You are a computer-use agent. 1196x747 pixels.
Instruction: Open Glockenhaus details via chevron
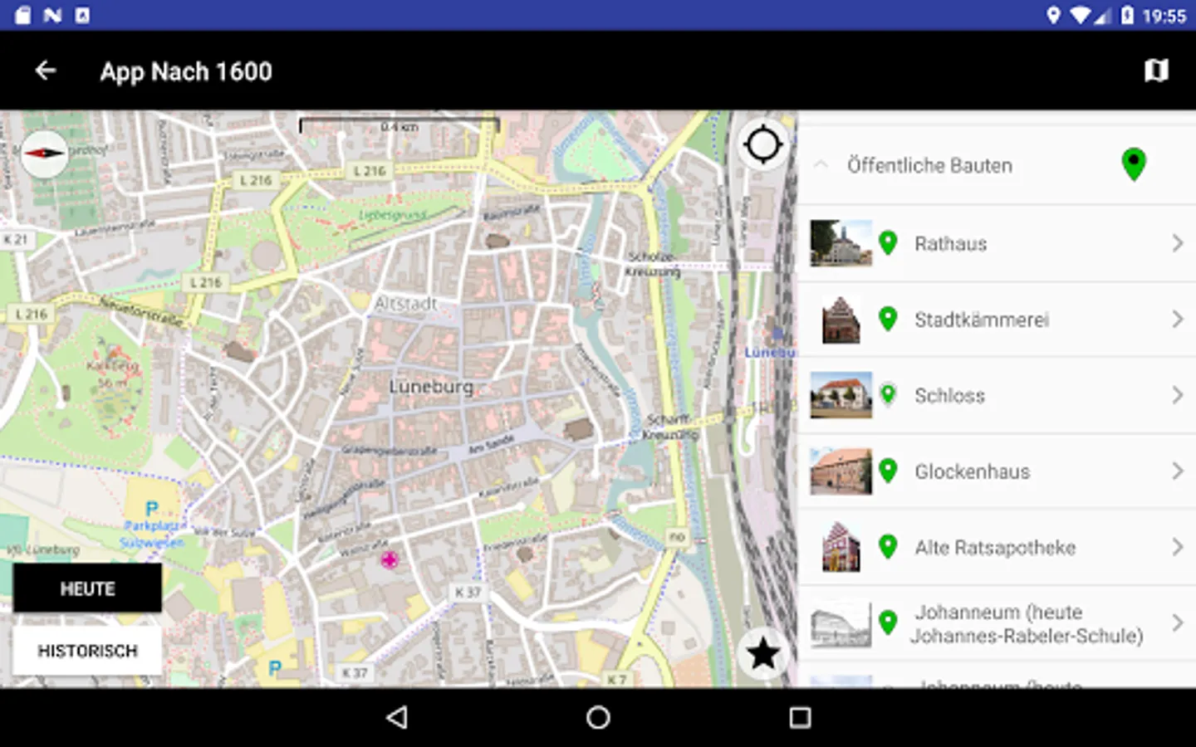1177,471
